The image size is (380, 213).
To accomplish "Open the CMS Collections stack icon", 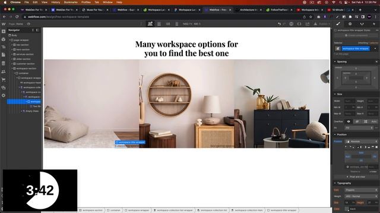I will [4, 63].
